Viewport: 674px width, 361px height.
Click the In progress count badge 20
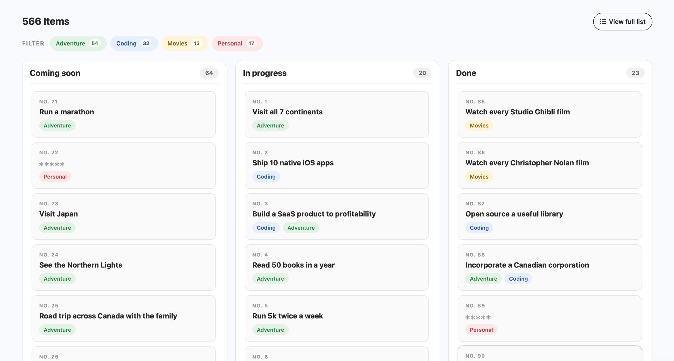pos(422,73)
